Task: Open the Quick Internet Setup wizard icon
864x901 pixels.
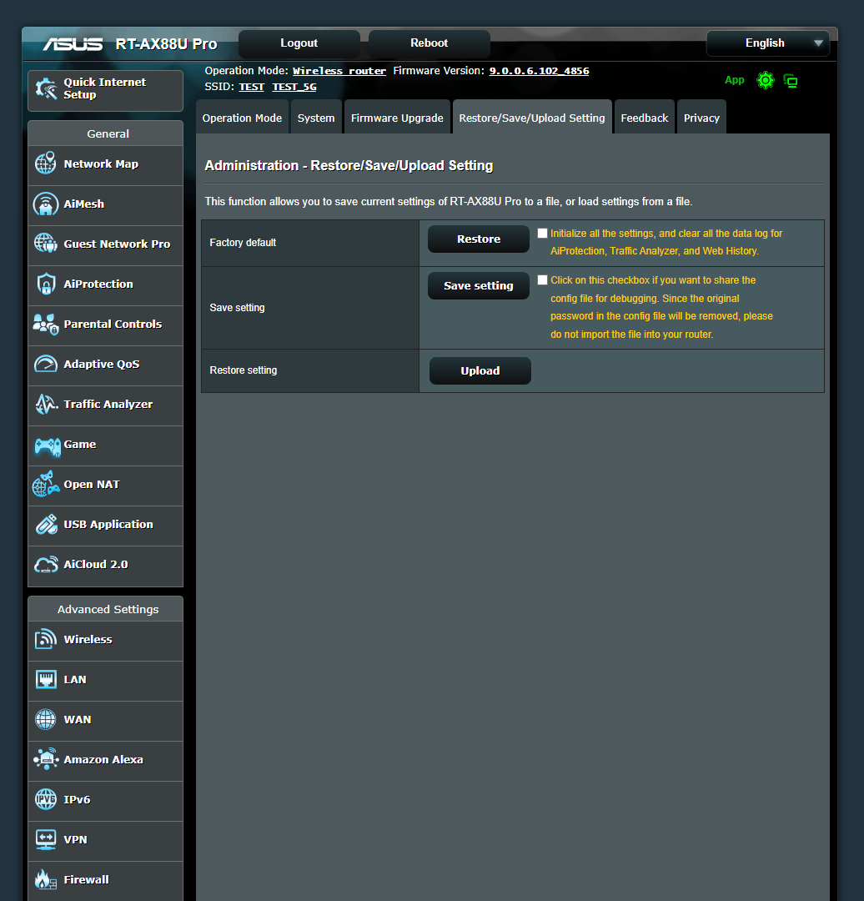Action: tap(46, 88)
